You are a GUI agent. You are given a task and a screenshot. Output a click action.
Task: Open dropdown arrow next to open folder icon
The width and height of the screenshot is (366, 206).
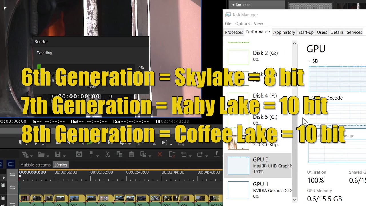pos(48,156)
